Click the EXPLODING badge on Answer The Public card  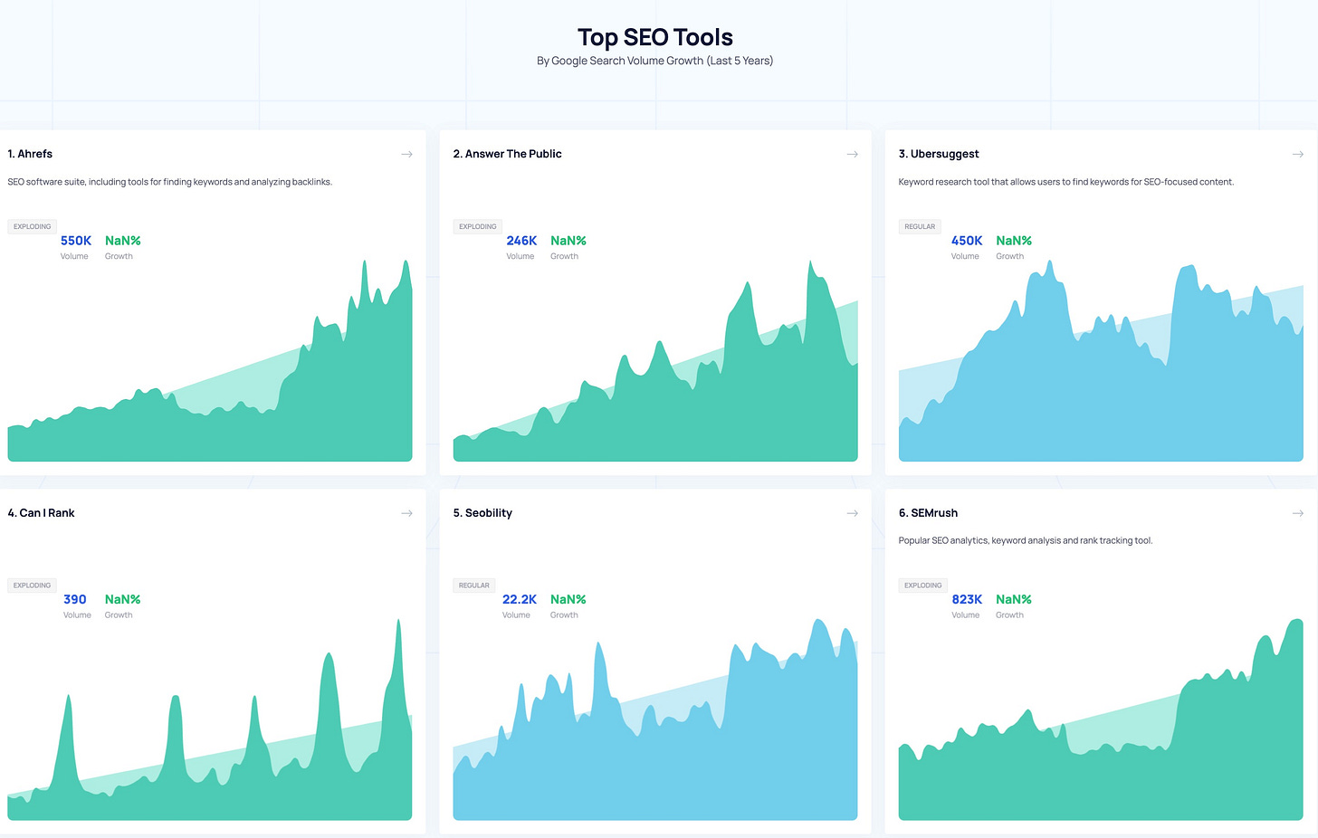(x=477, y=226)
